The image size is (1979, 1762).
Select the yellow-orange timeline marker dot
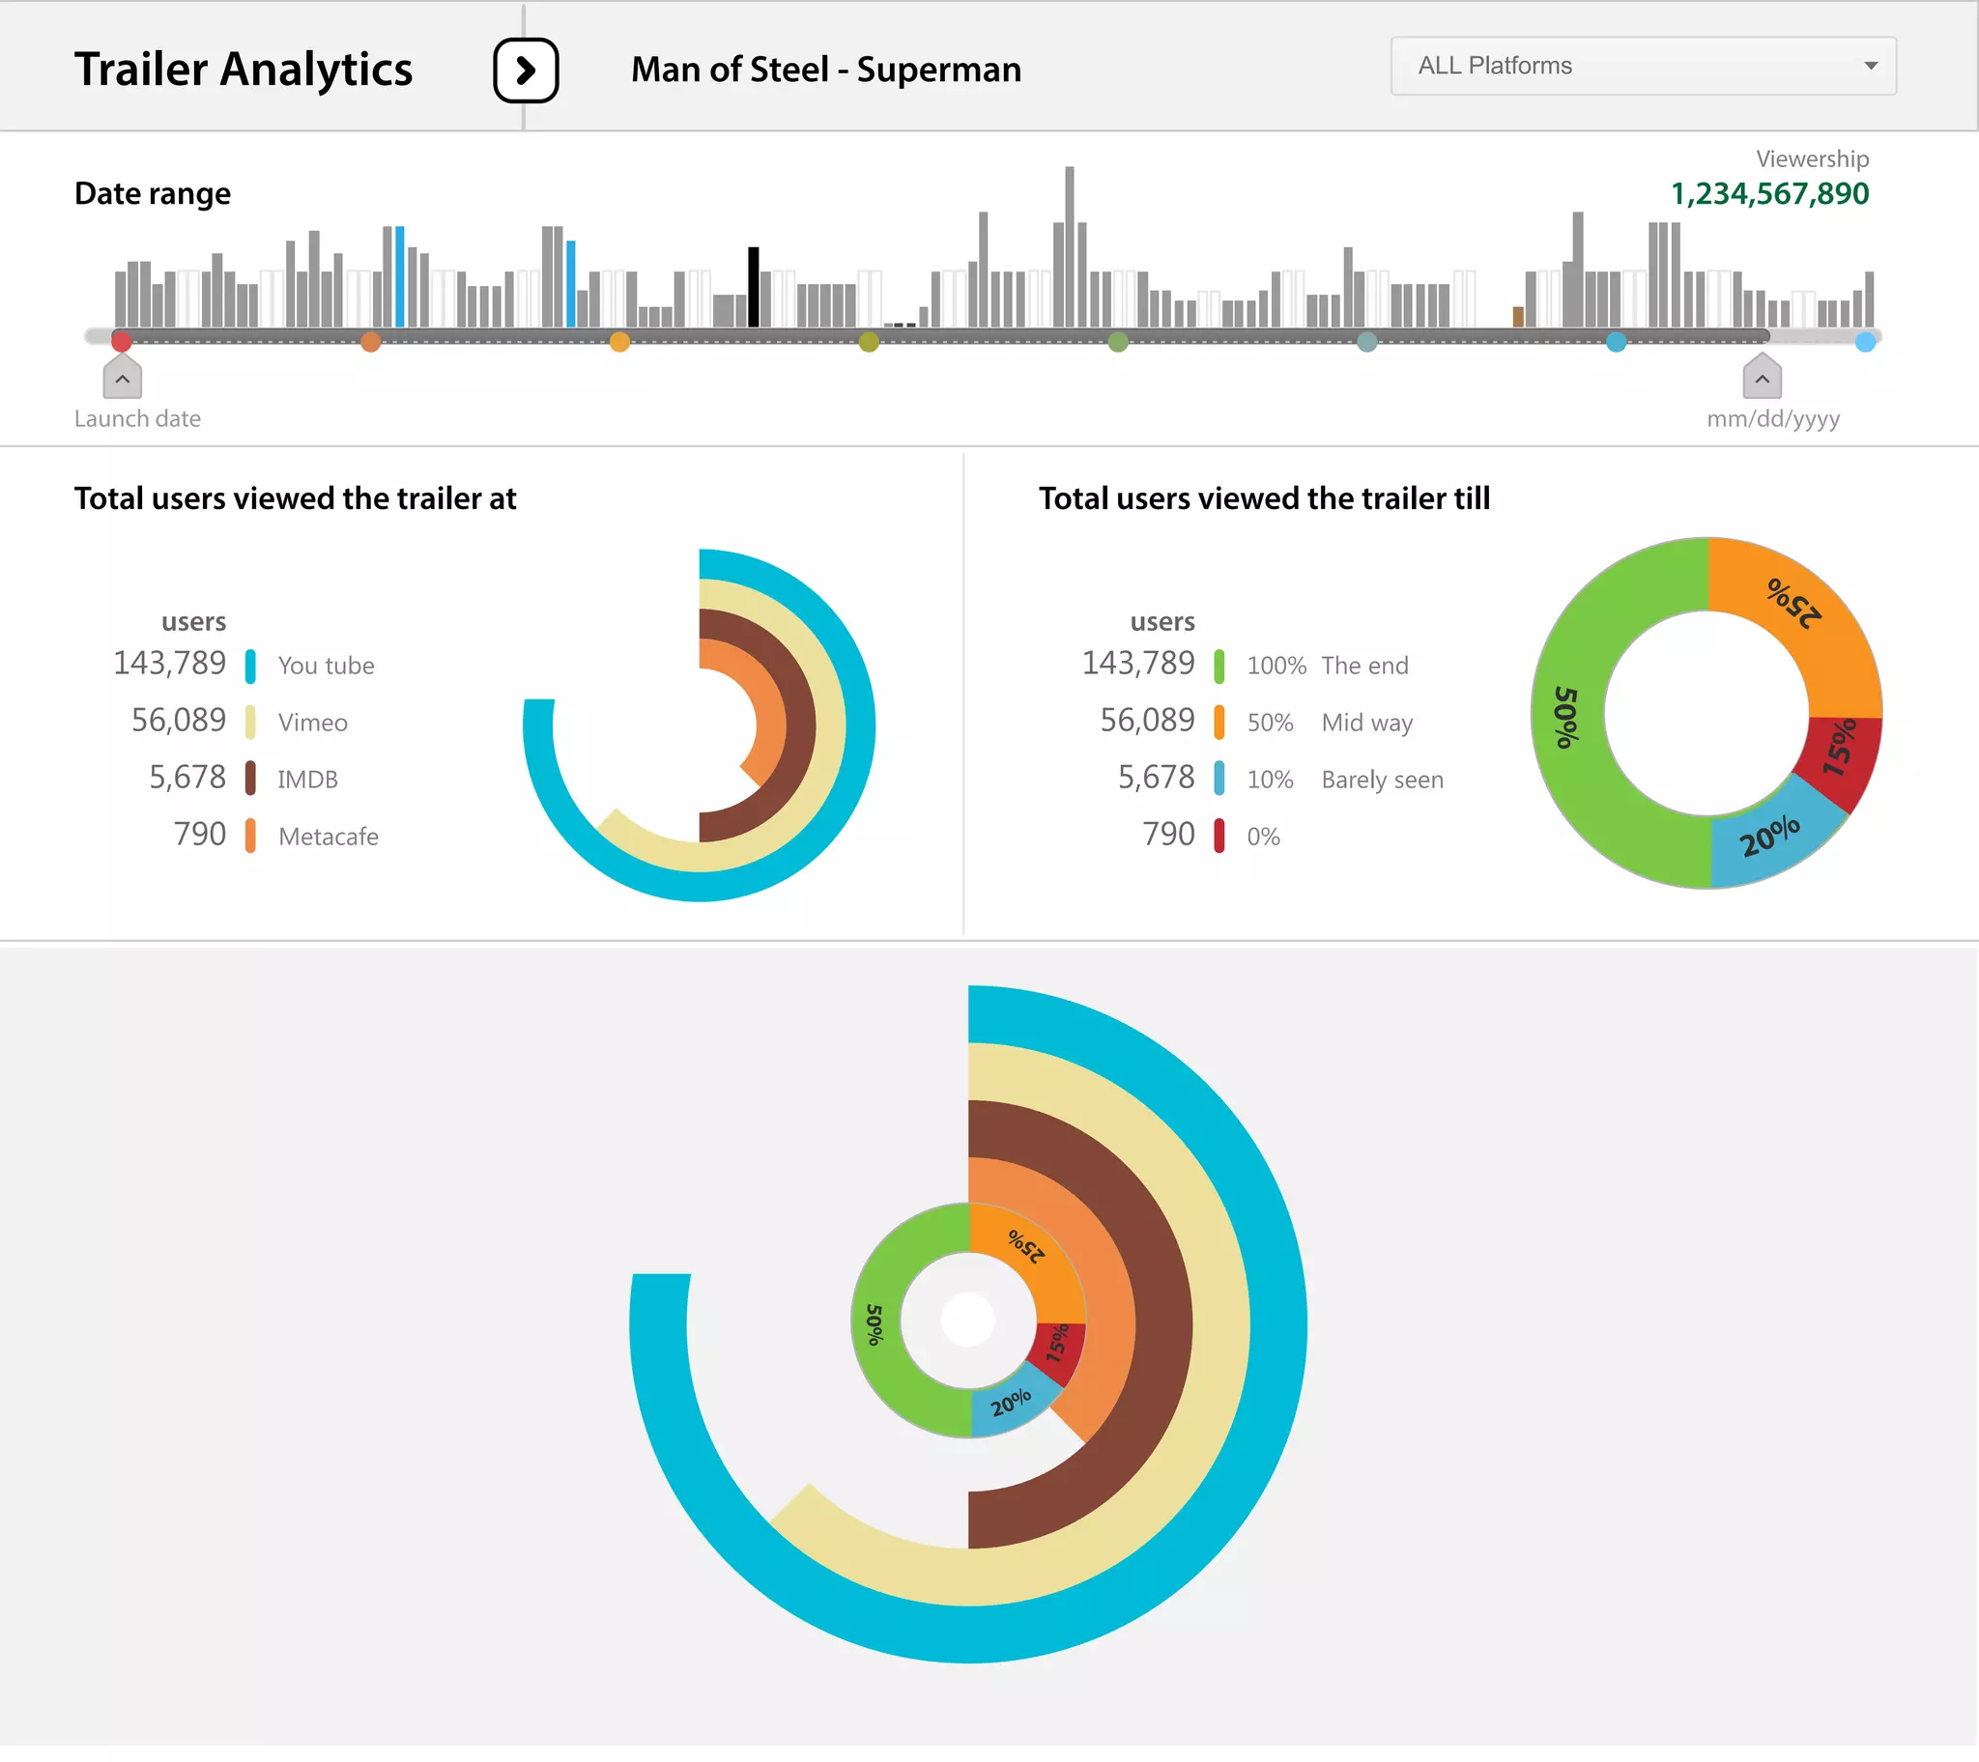[619, 341]
